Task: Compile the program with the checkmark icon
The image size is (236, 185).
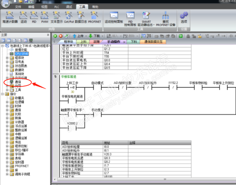Action: click(x=66, y=36)
